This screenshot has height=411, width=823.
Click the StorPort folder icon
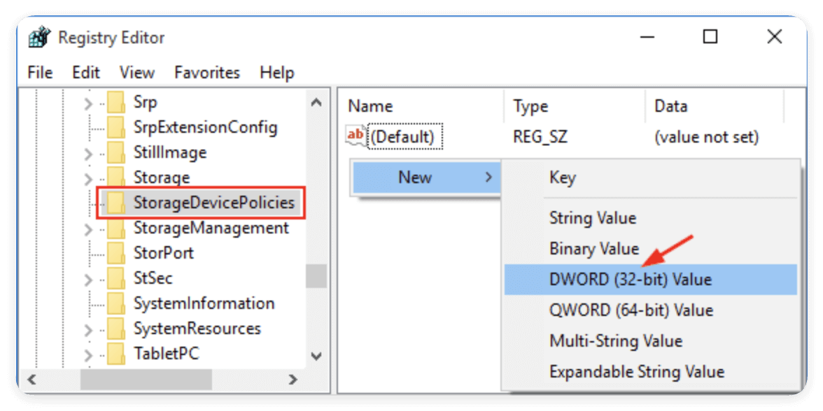115,253
